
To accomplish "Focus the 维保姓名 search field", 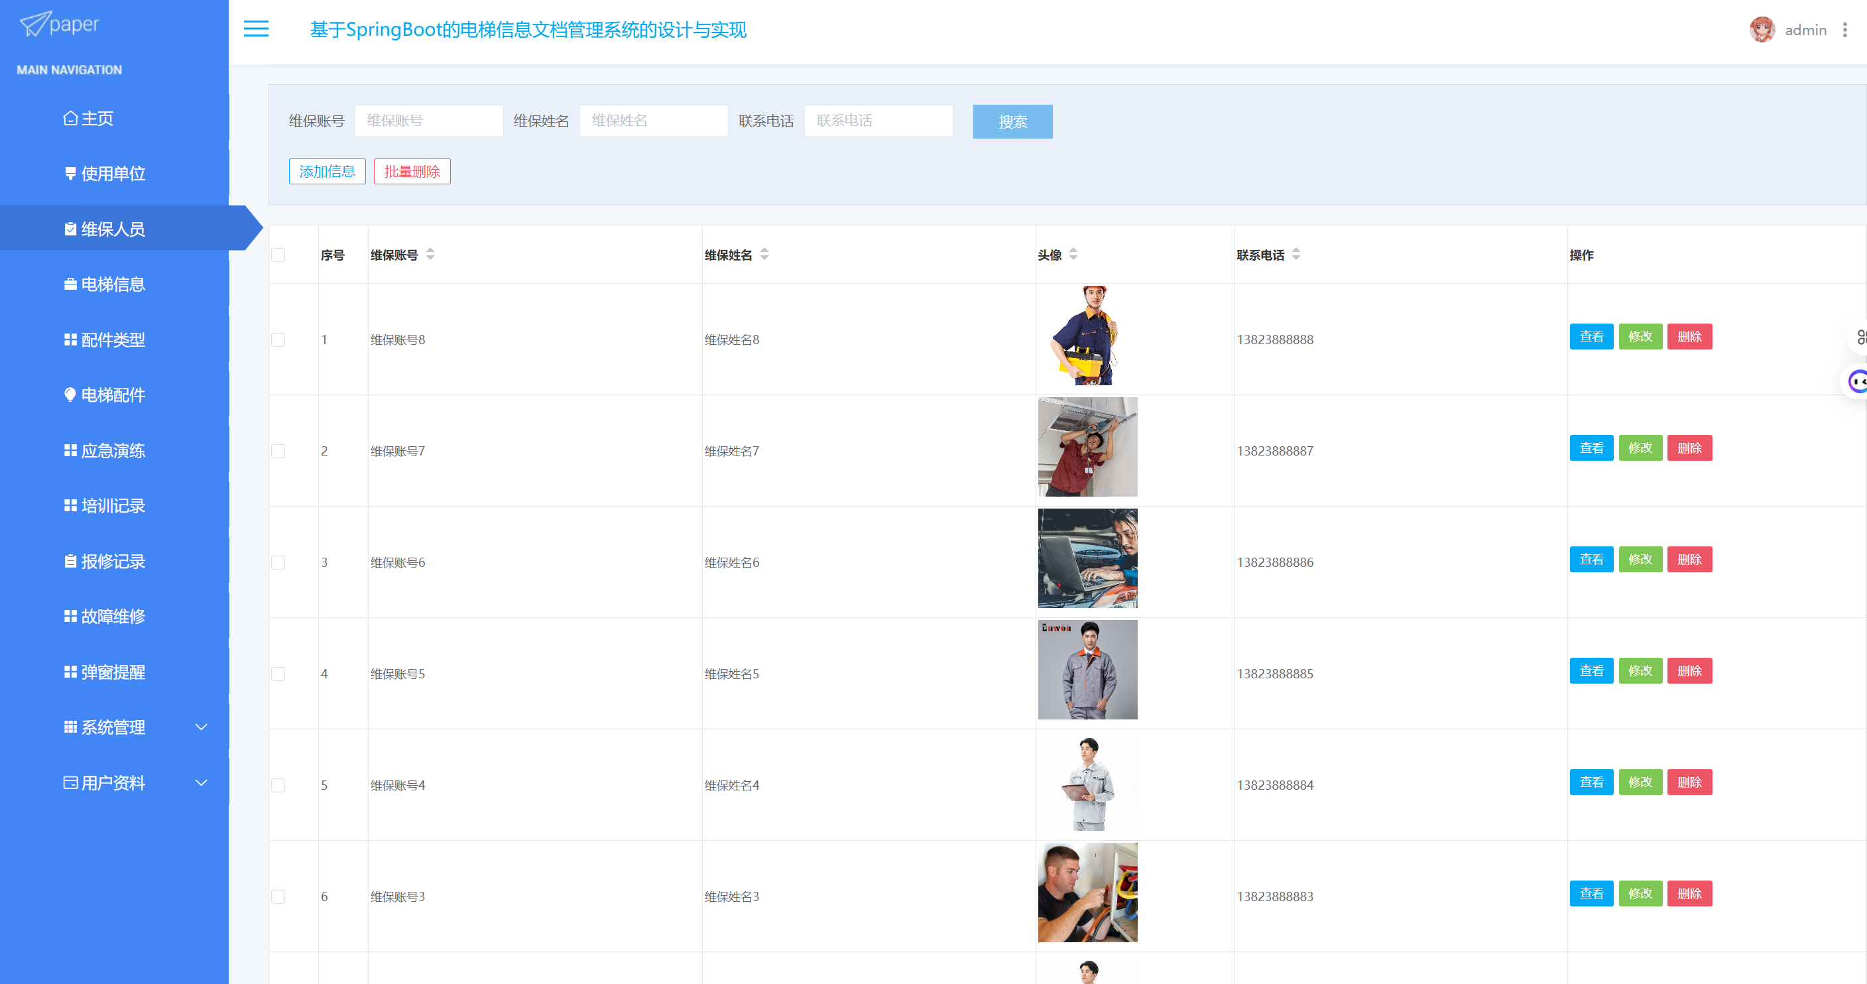I will (653, 121).
